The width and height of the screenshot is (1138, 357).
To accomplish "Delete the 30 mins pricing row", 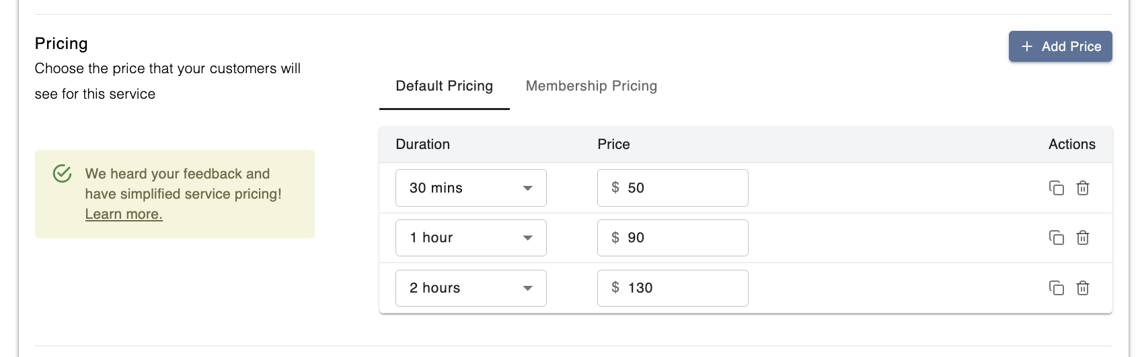I will point(1083,188).
